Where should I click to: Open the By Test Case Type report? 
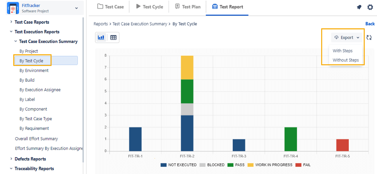click(x=36, y=119)
